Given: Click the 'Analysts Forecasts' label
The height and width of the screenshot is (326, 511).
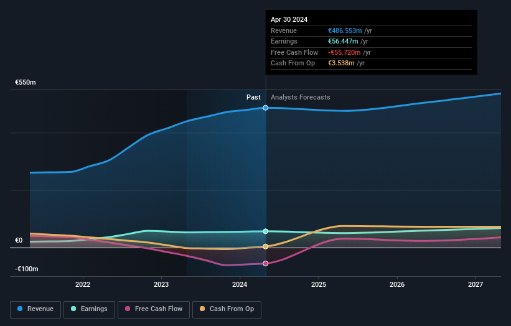Looking at the screenshot, I should click(x=301, y=98).
